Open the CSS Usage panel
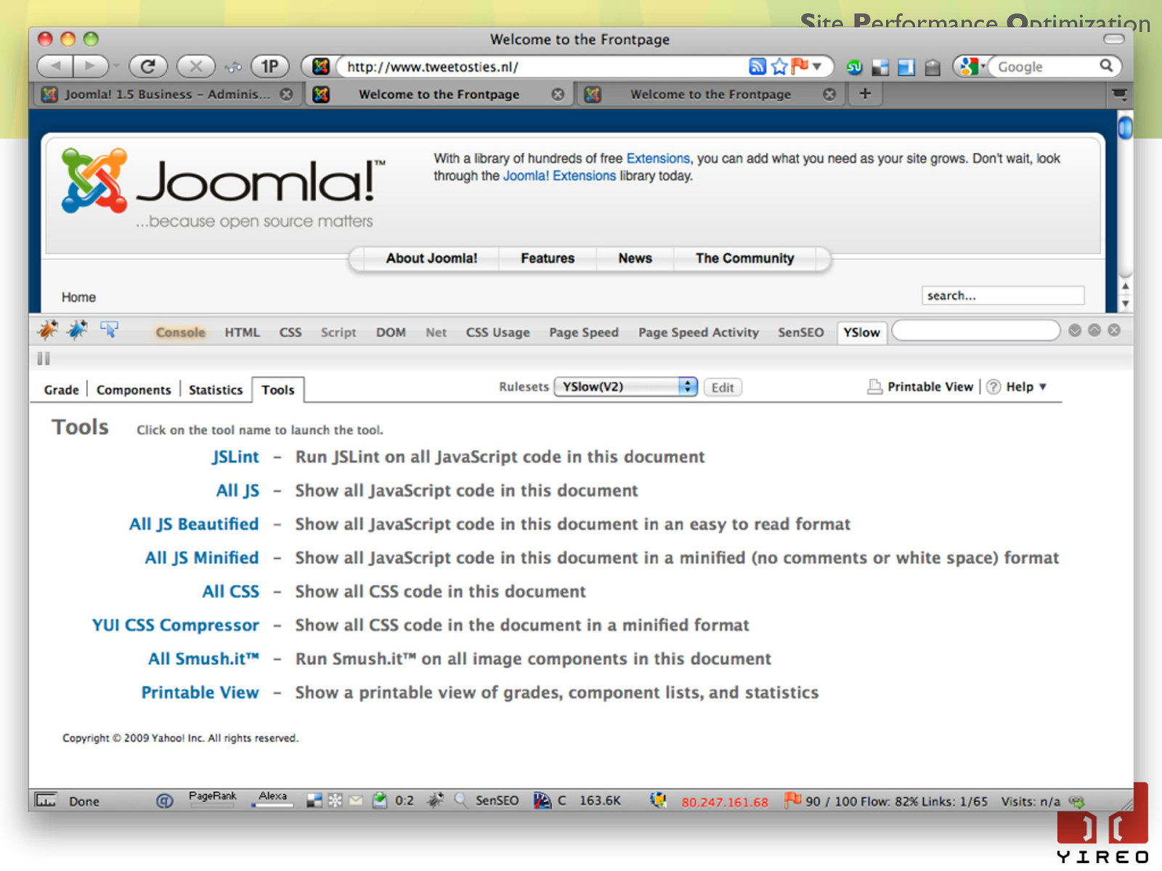1162x871 pixels. (x=497, y=332)
